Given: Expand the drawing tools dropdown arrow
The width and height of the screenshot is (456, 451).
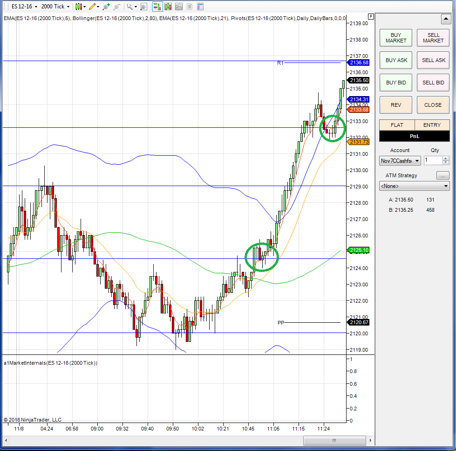Looking at the screenshot, I should (x=98, y=7).
